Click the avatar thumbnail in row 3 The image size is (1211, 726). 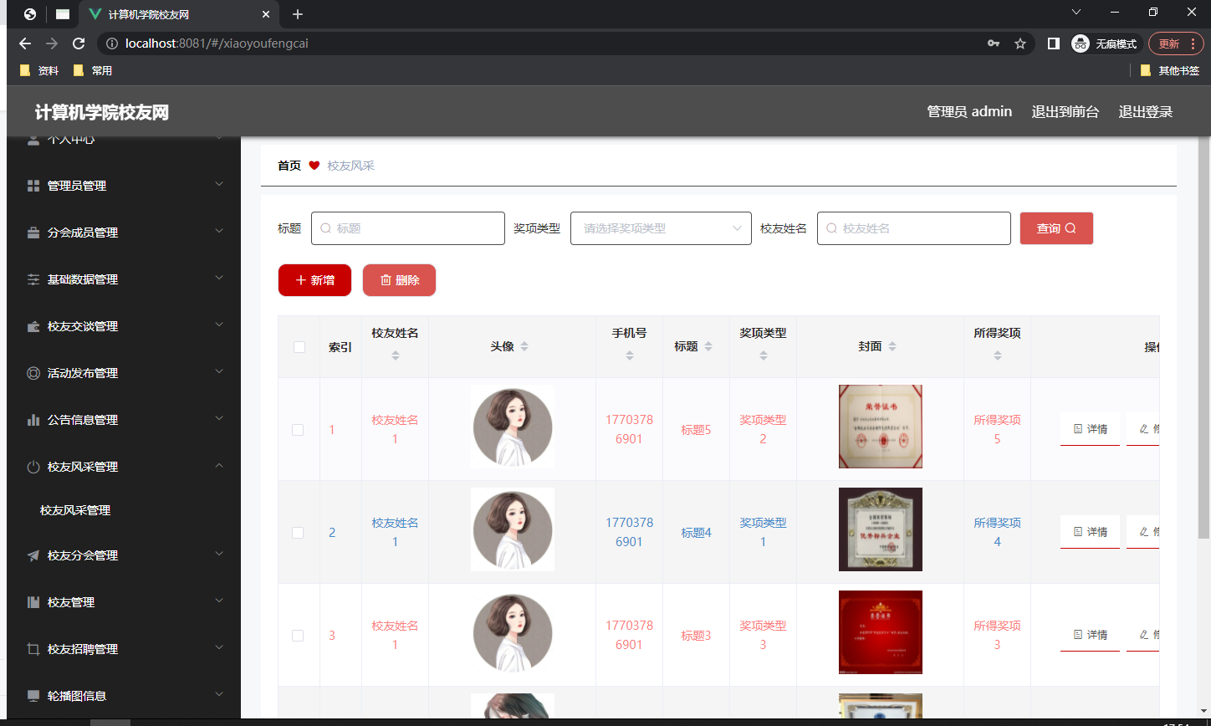click(512, 634)
